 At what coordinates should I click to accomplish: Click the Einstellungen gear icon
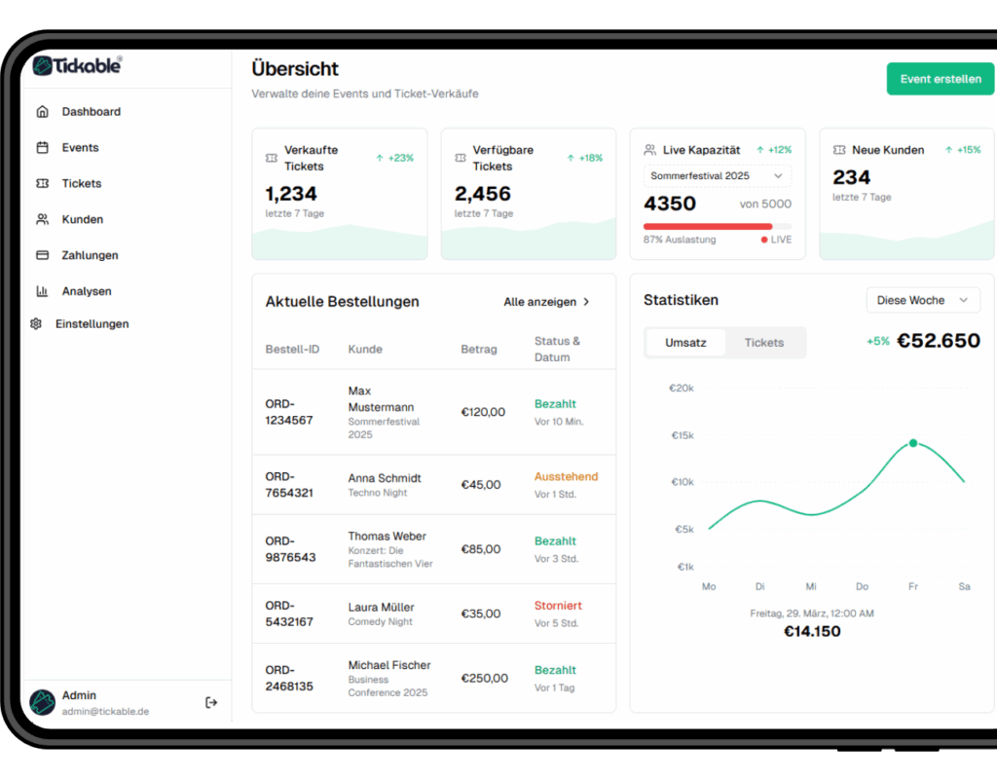(36, 324)
